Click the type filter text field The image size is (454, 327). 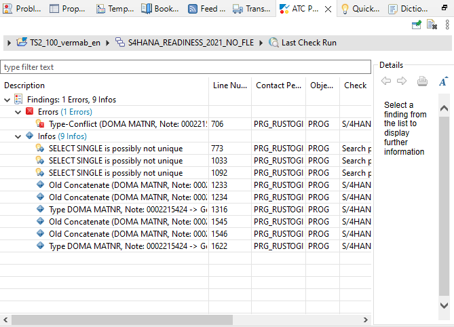pos(185,67)
